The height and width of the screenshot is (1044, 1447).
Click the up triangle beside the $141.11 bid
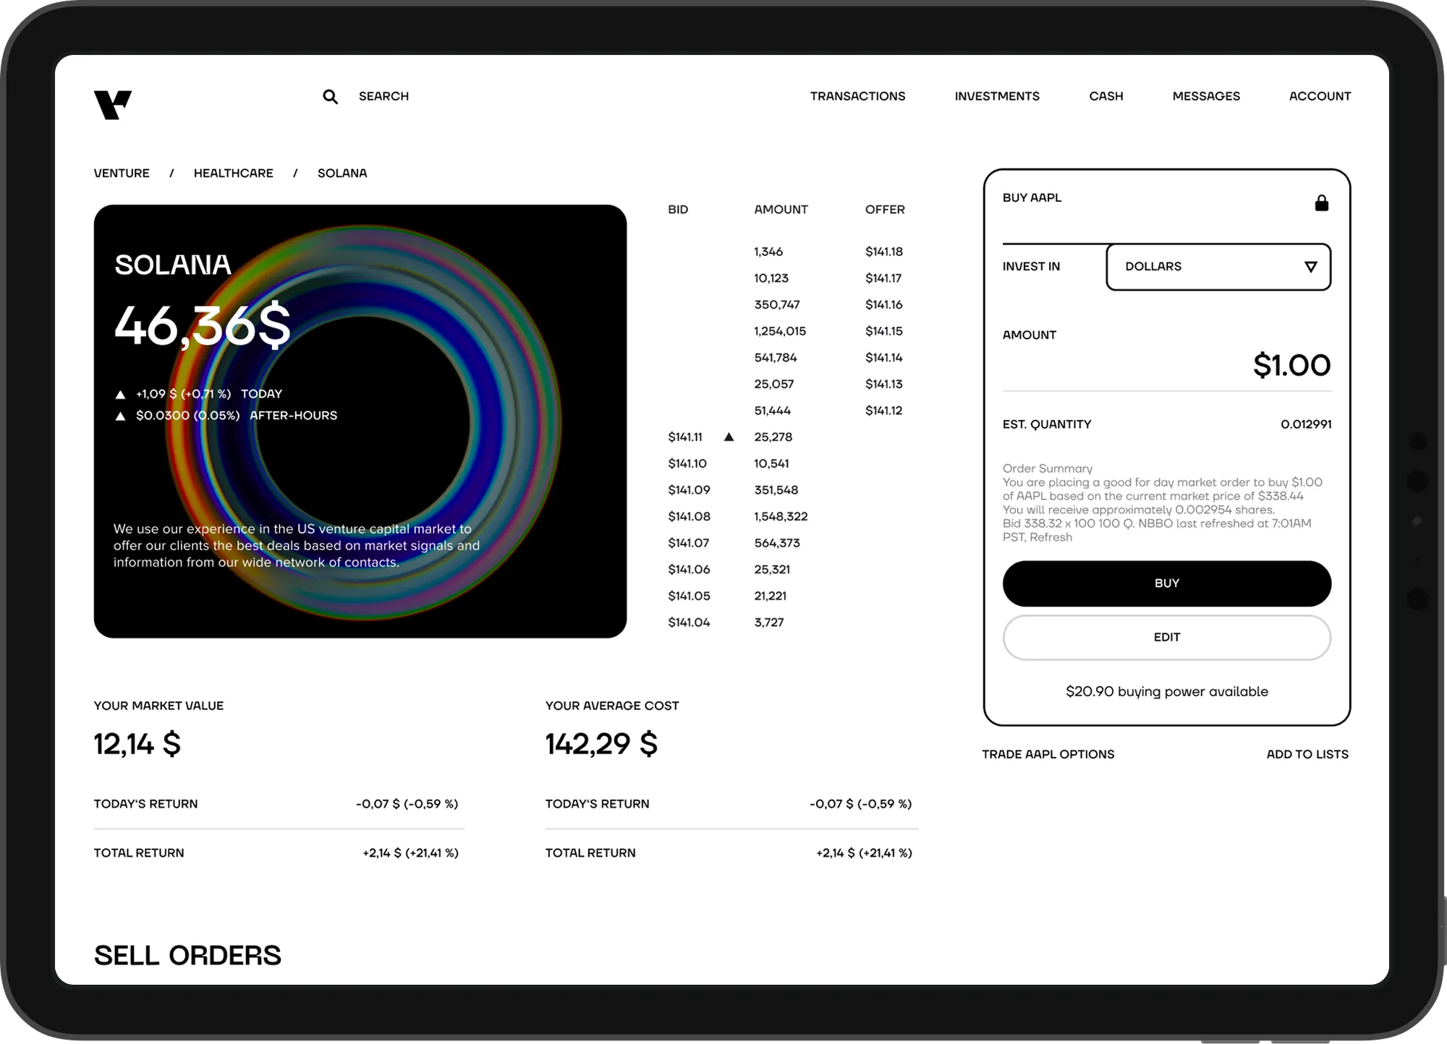point(729,437)
